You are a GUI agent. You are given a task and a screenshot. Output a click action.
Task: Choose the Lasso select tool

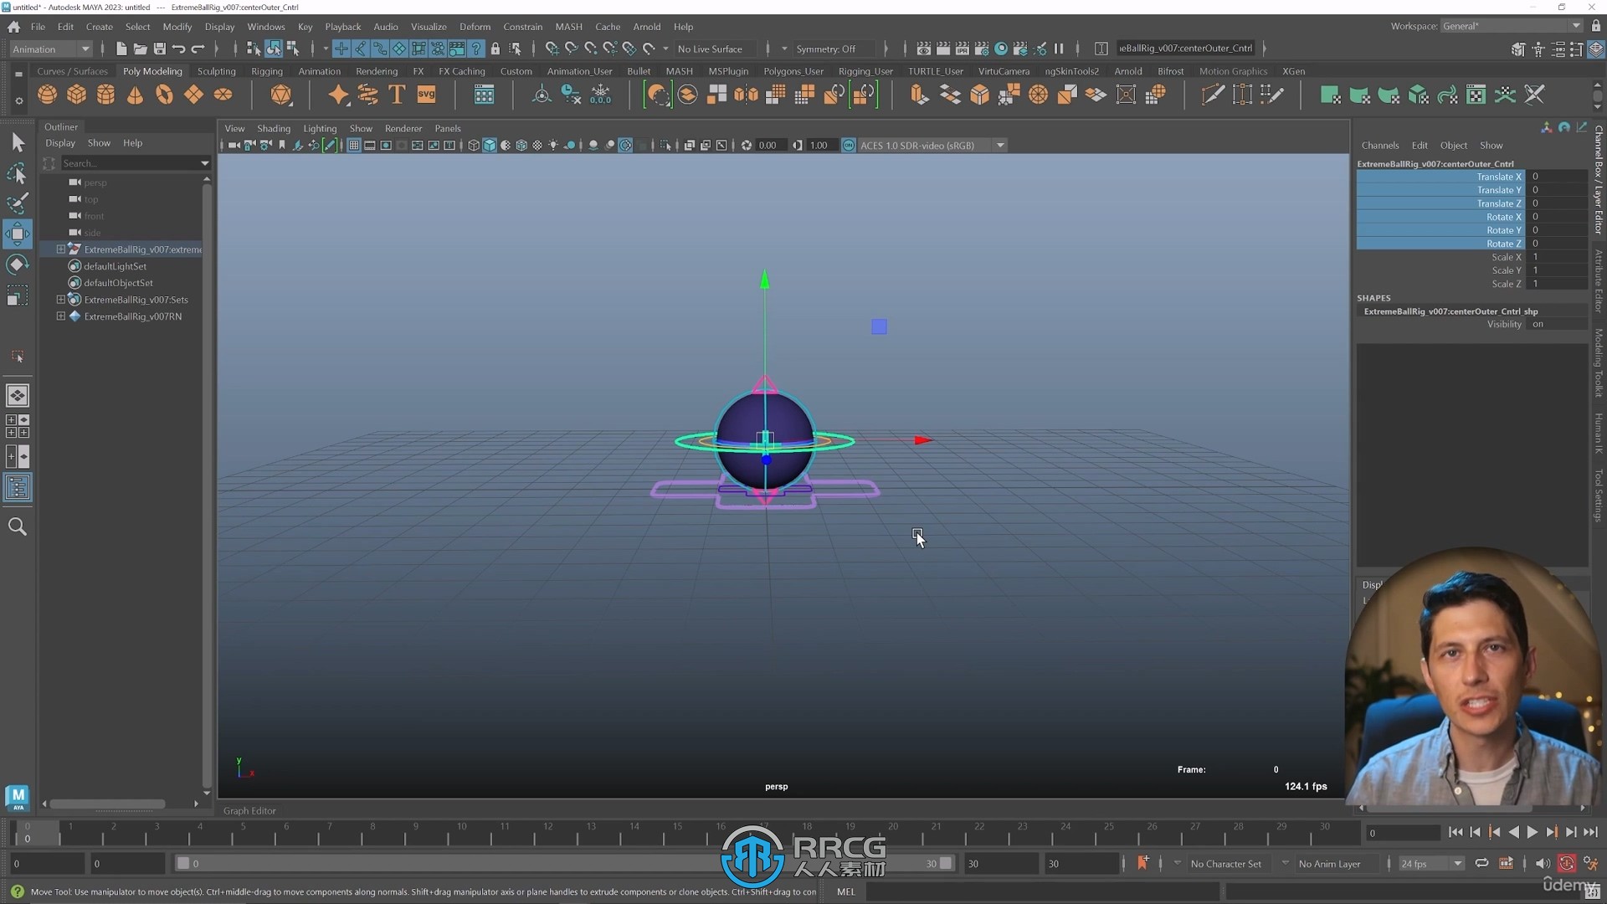coord(18,173)
